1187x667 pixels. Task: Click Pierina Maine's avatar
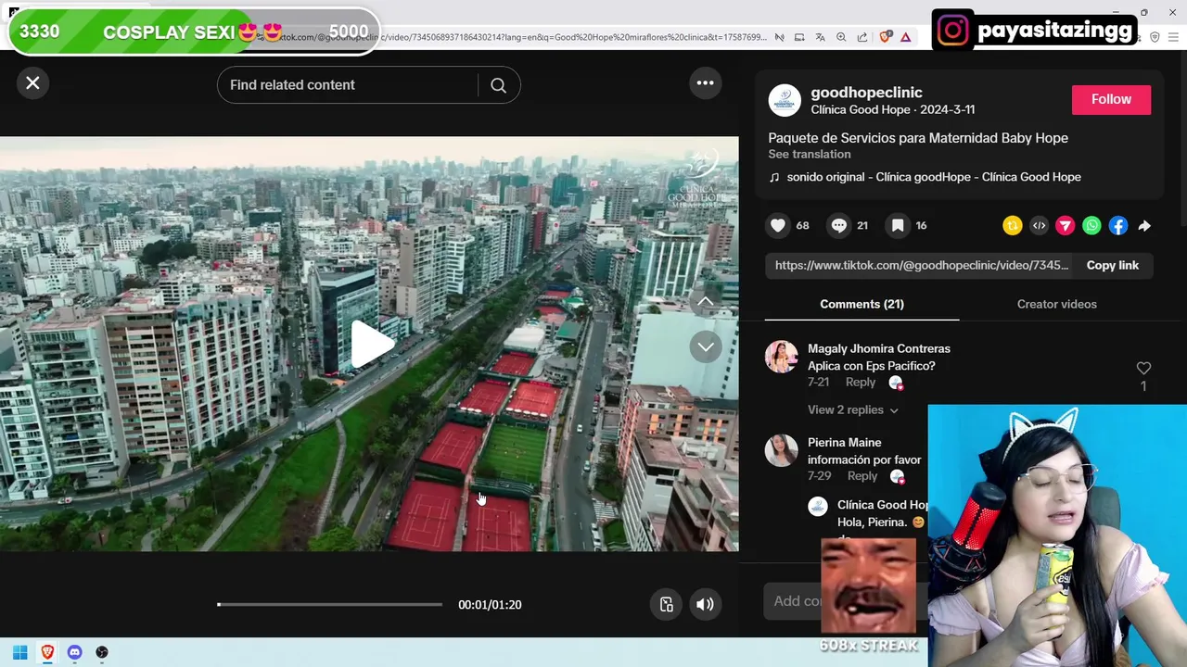coord(781,450)
